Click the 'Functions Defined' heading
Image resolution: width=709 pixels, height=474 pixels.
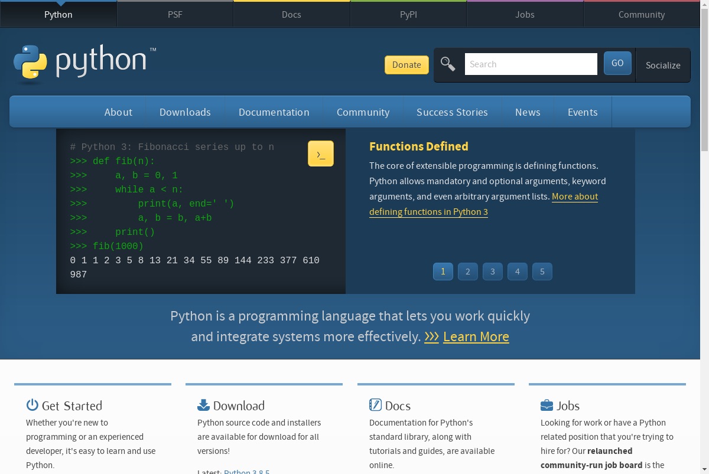point(419,146)
